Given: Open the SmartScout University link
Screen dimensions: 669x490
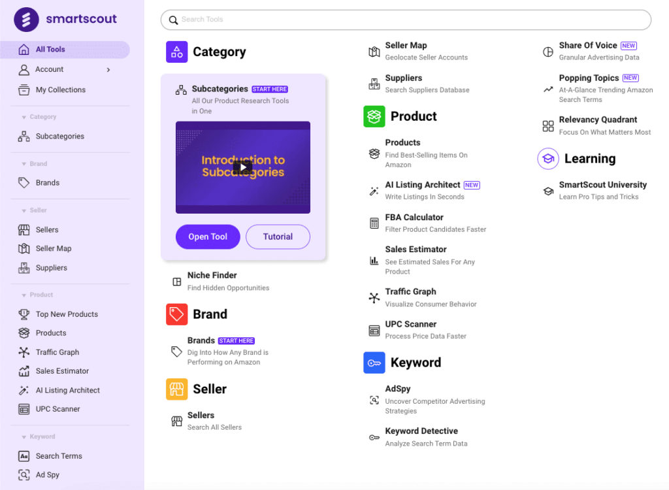Looking at the screenshot, I should click(603, 185).
